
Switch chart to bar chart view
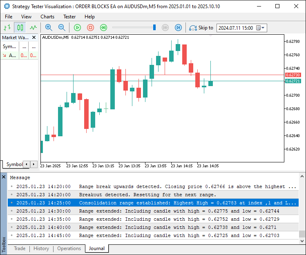point(7,28)
